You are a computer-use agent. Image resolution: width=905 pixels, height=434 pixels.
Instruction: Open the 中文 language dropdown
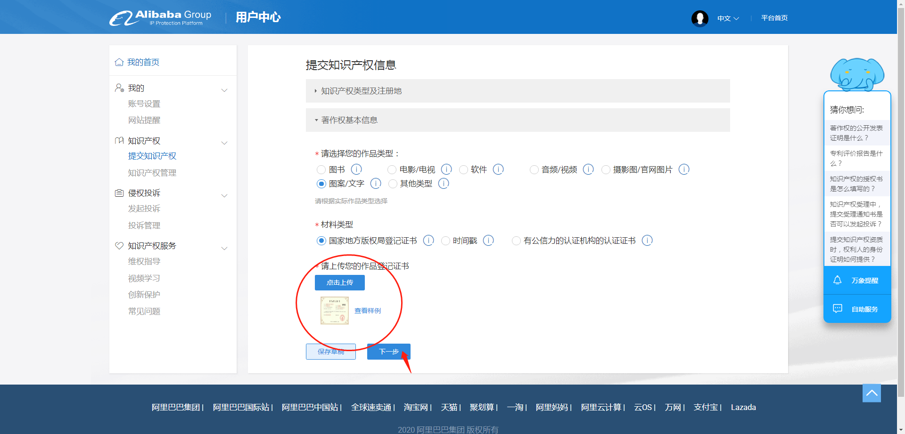coord(728,18)
